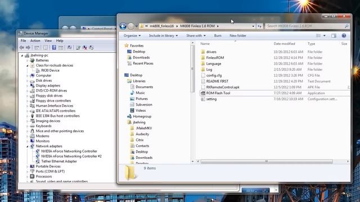Click the change view icon in Explorer toolbar
360x202 pixels.
318,36
